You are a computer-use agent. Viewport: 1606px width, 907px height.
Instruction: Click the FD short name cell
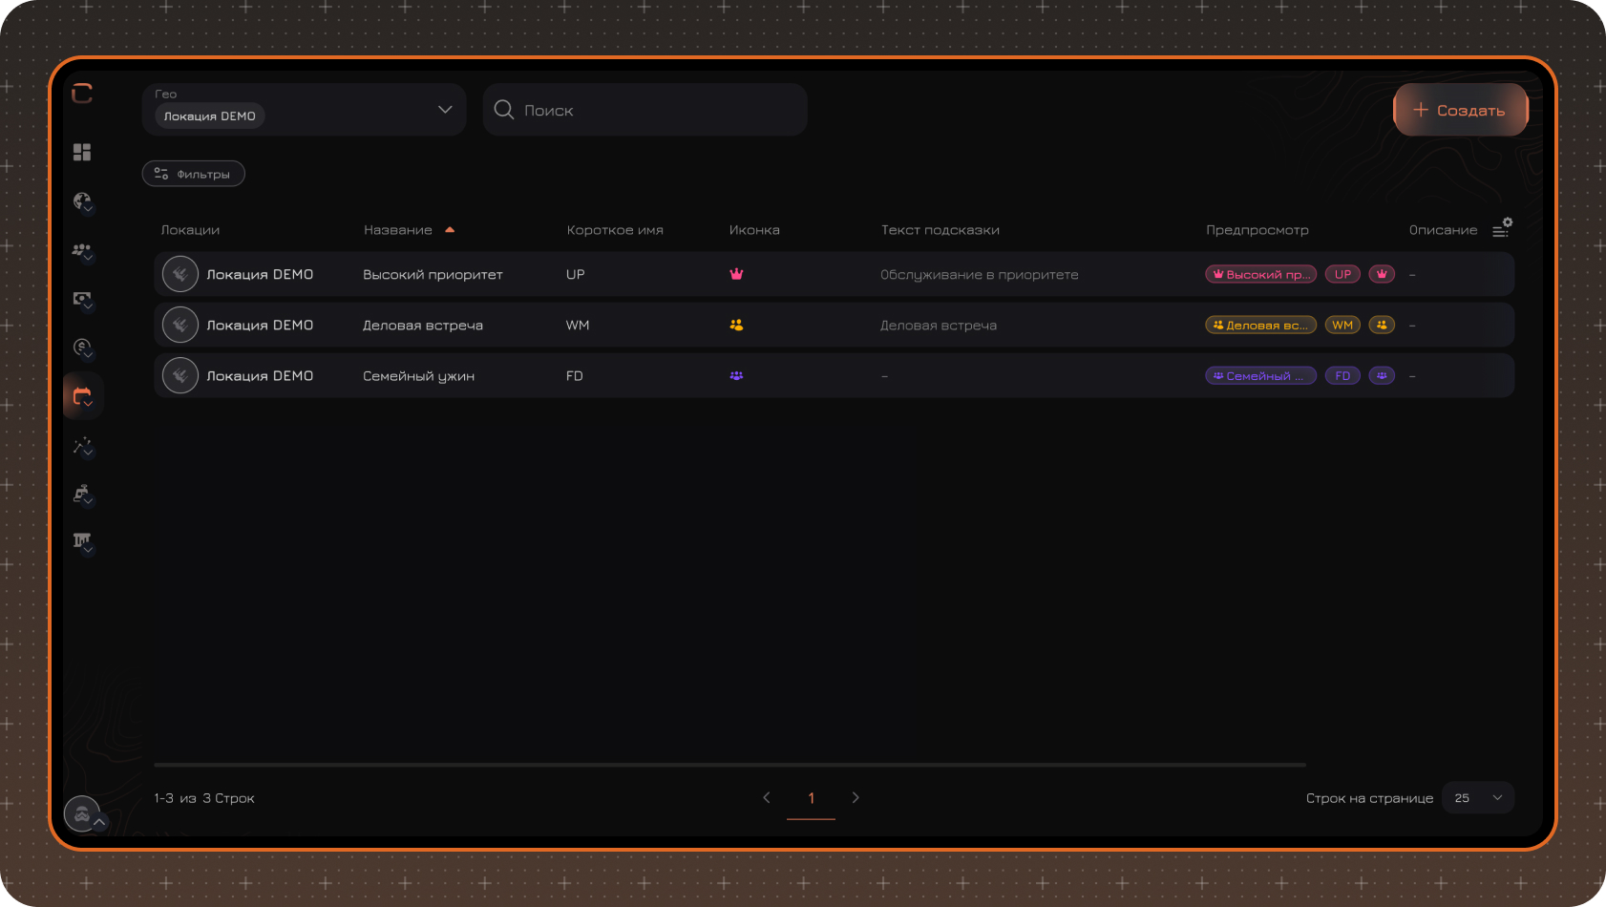pyautogui.click(x=574, y=375)
